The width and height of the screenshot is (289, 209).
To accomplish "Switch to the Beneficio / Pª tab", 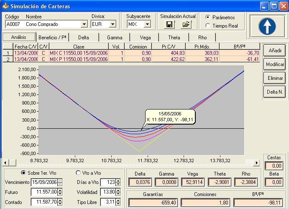I will 52,37.
